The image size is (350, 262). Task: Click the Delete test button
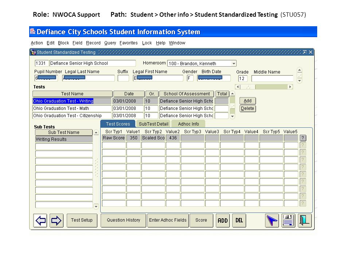(248, 108)
